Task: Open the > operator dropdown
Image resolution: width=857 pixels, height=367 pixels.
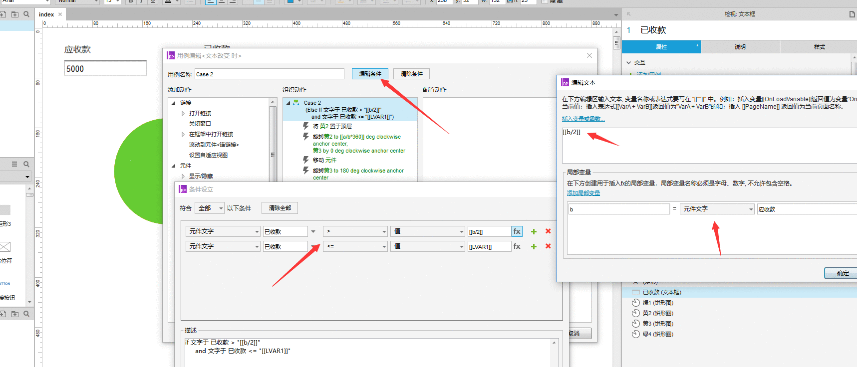Action: point(355,231)
